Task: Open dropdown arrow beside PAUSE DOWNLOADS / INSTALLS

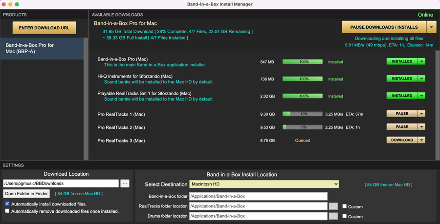Action: click(431, 27)
